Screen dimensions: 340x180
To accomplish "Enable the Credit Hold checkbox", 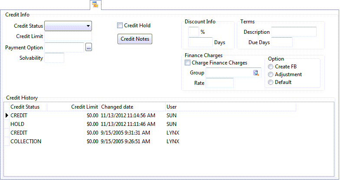I will pyautogui.click(x=120, y=26).
